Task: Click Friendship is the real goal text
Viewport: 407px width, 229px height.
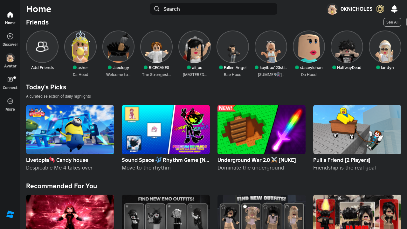Action: (x=344, y=168)
